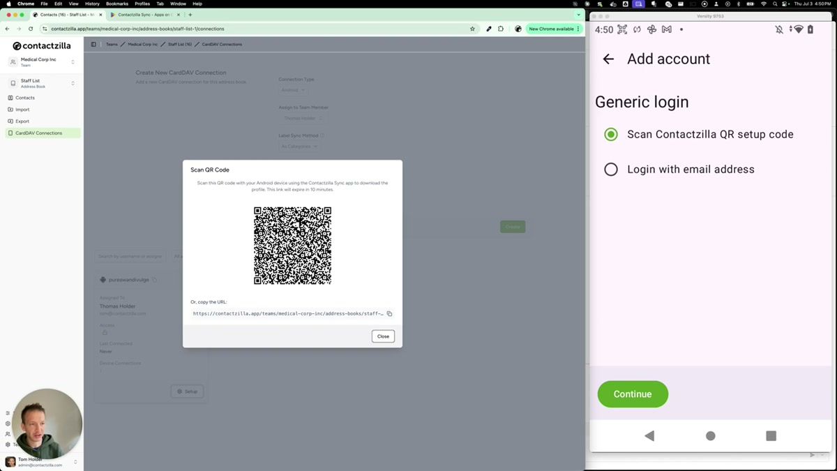
Task: Click the bookmark star in the address bar
Action: [472, 29]
